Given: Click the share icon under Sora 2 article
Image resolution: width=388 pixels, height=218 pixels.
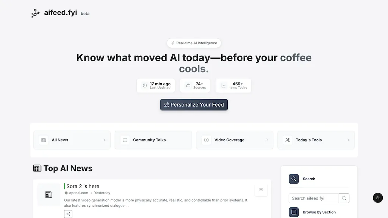Looking at the screenshot, I should (68, 214).
